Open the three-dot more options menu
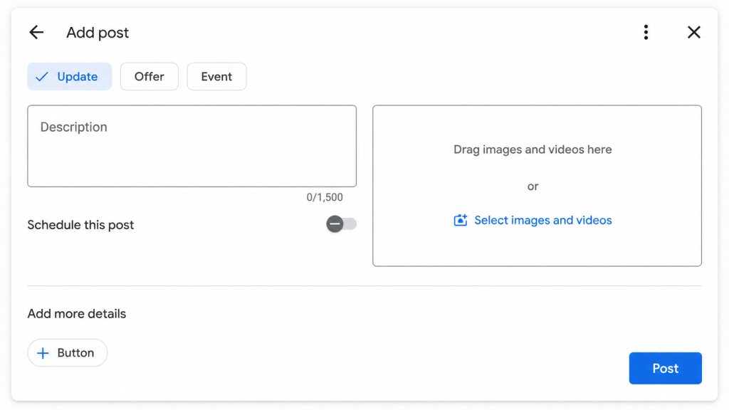 pyautogui.click(x=646, y=32)
